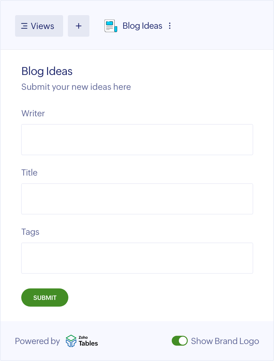The height and width of the screenshot is (361, 274).
Task: Click inside the Writer input field
Action: tap(137, 139)
